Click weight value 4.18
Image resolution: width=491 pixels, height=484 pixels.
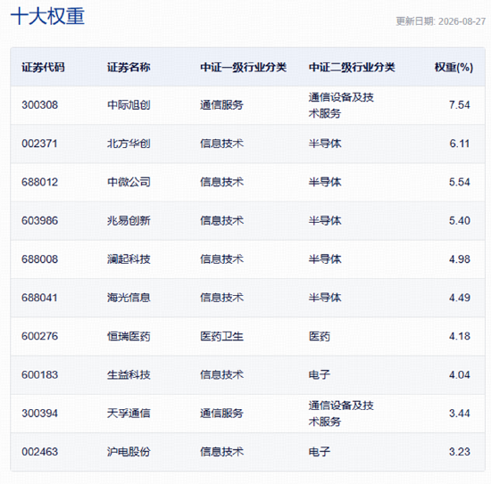click(x=460, y=336)
